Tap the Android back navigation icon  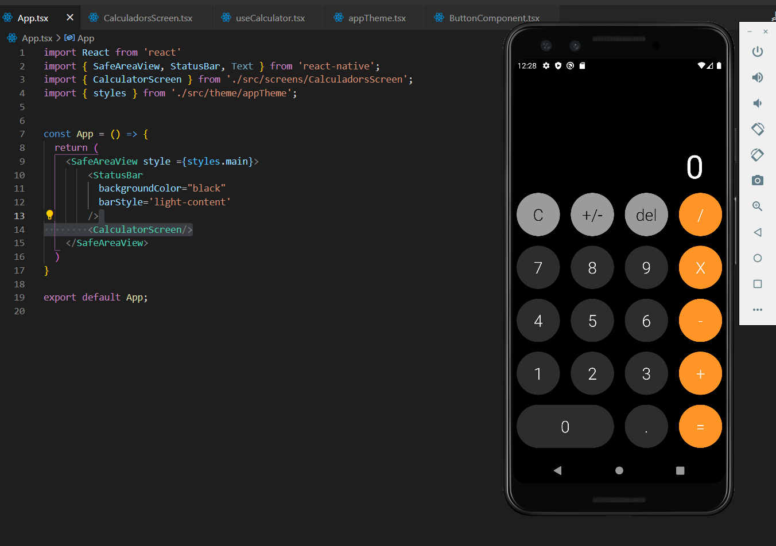click(557, 470)
